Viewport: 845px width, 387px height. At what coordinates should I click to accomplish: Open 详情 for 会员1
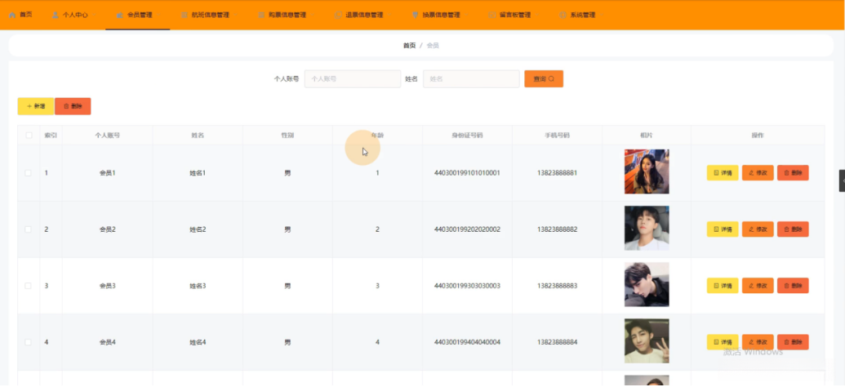coord(723,173)
